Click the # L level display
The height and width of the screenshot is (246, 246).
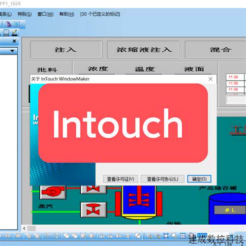[230, 210]
